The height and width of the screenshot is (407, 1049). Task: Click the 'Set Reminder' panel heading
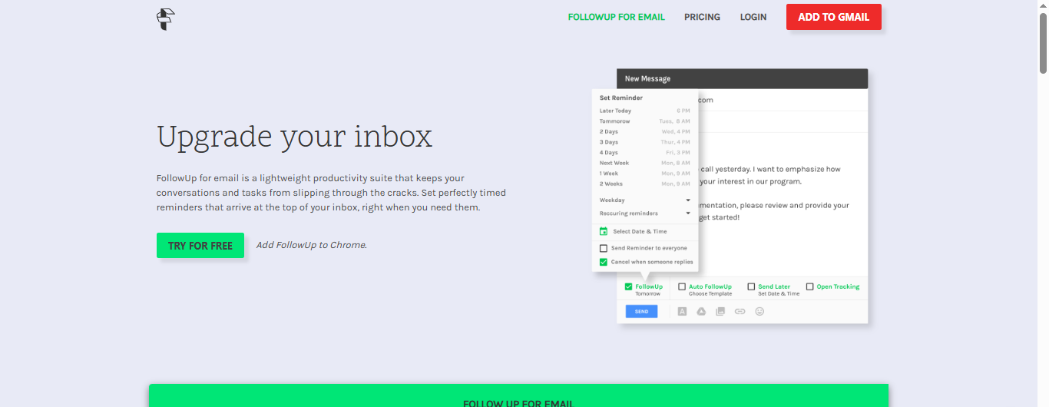621,98
